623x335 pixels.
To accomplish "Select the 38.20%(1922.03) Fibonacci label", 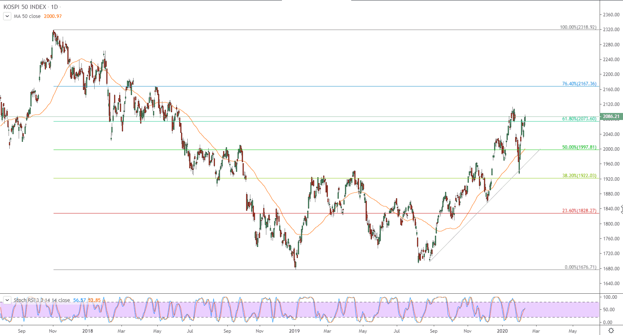I will (579, 176).
